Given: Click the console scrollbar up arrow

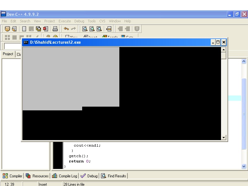Looking at the screenshot, I should [224, 50].
